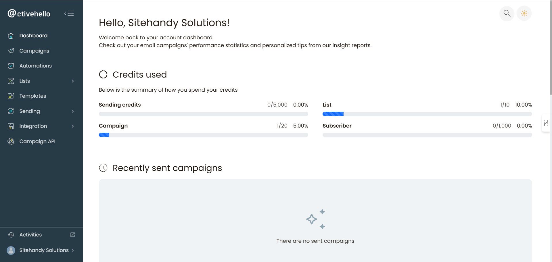Screen dimensions: 552x262
Task: Toggle light/dark theme with sun button
Action: point(524,13)
